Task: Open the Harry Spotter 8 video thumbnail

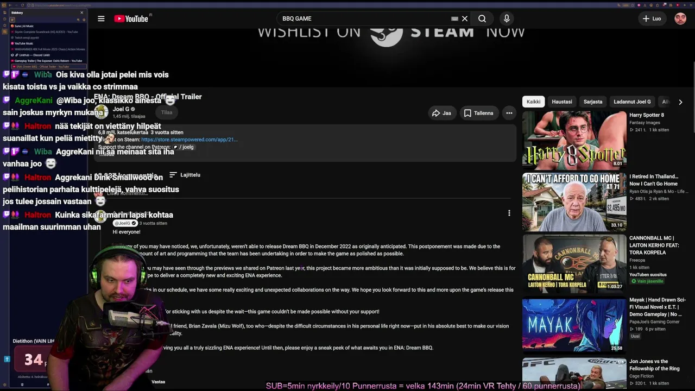Action: (574, 140)
